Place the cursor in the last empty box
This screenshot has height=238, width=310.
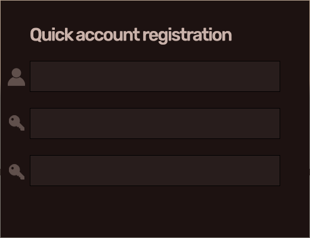(x=155, y=171)
